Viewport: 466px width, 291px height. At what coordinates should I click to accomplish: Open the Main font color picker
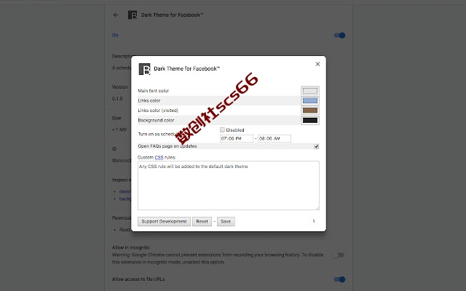tap(310, 90)
